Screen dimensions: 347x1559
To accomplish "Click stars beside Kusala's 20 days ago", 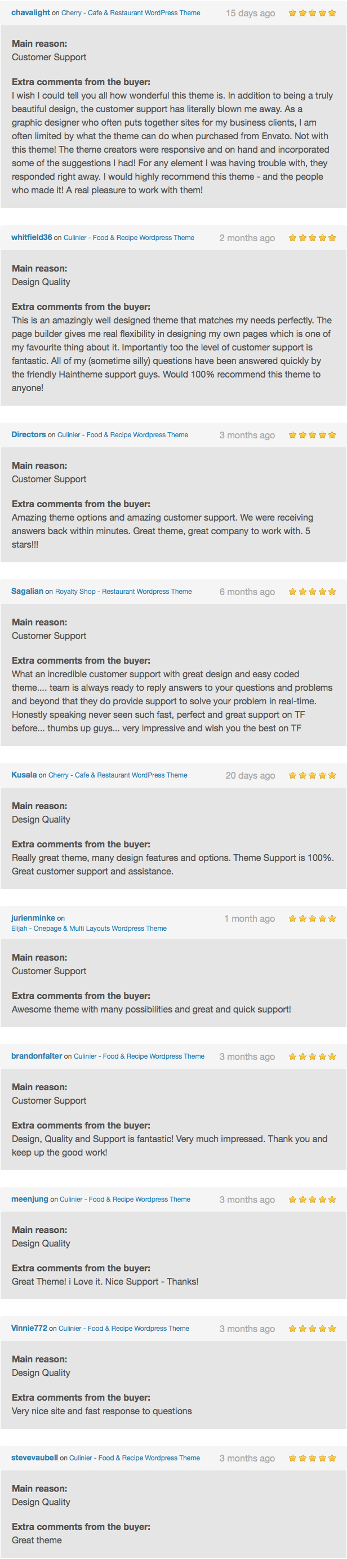I will point(312,775).
